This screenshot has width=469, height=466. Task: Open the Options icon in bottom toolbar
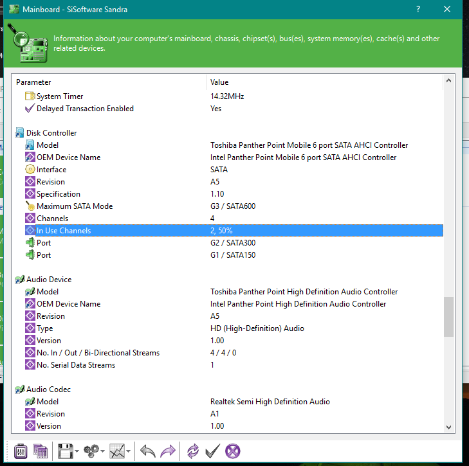pos(21,451)
